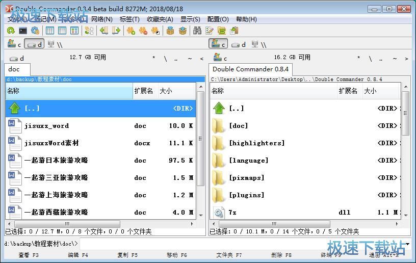Click the 移动 F6 button
416x263 pixels.
[x=177, y=255]
